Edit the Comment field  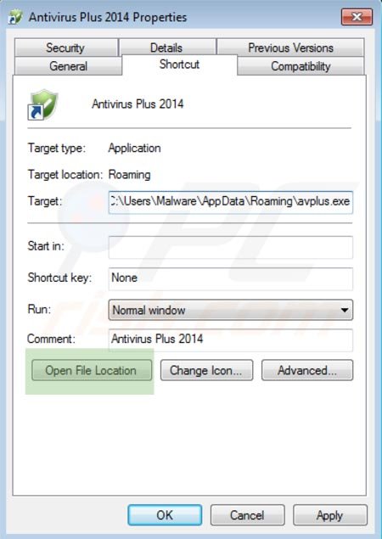click(230, 340)
